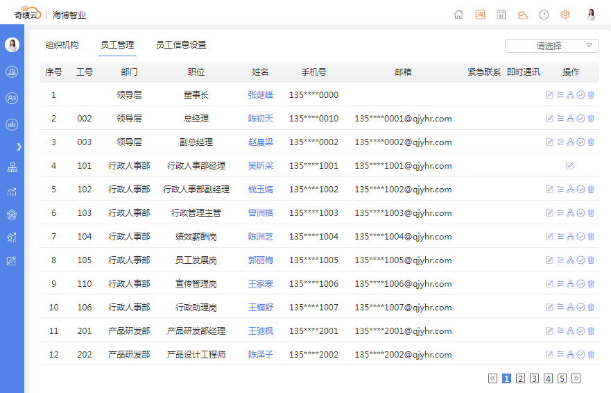Go to first page of pagination
611x393 pixels.
tap(492, 378)
